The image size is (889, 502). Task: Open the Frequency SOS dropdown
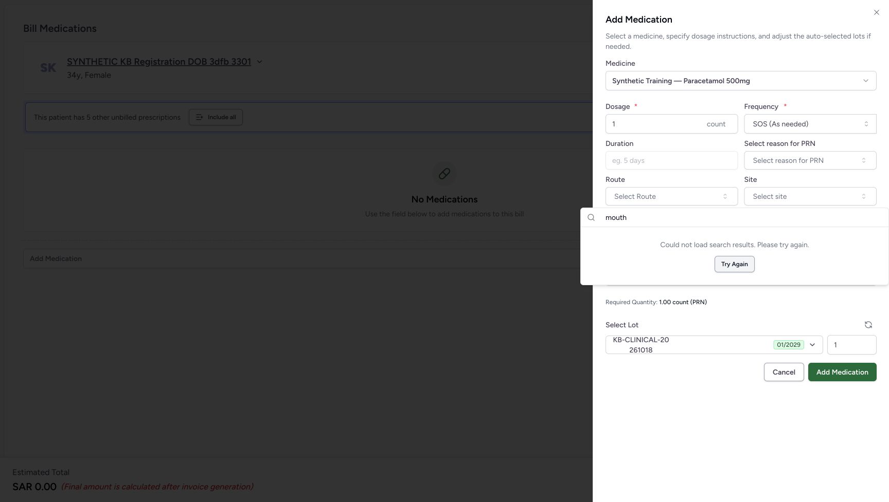pos(810,124)
